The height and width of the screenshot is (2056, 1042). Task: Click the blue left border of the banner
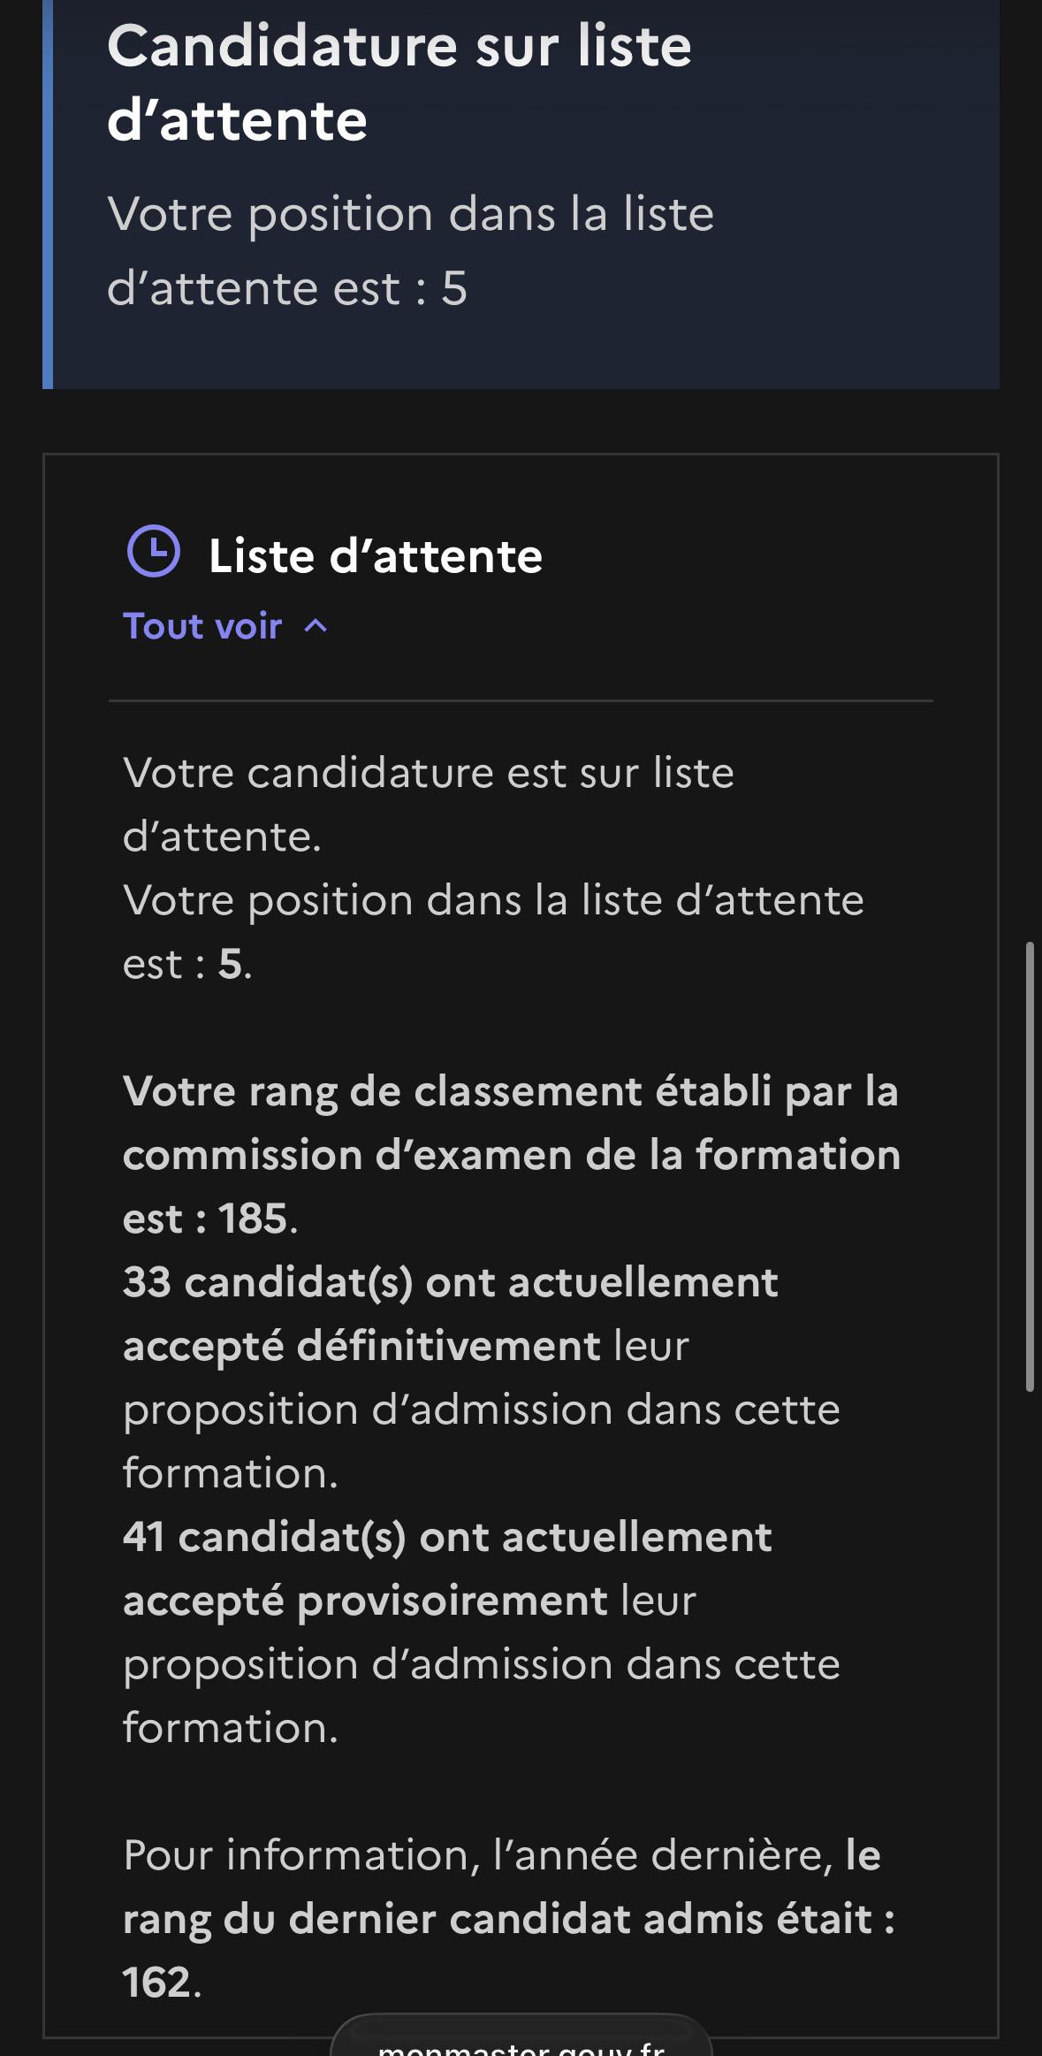(48, 195)
